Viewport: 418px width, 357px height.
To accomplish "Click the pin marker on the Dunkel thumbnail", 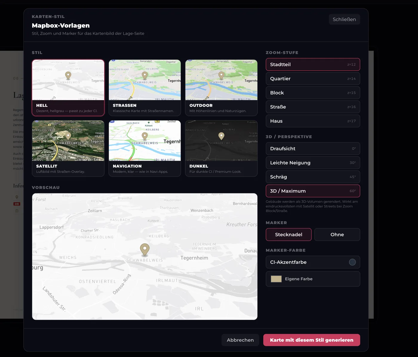I will (221, 136).
